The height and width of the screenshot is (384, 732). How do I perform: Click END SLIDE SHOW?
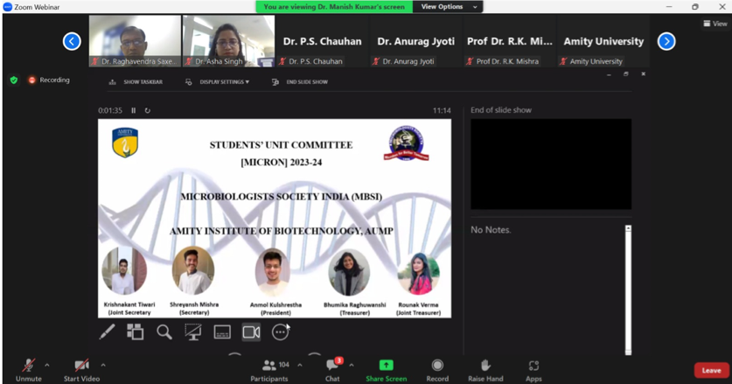click(x=300, y=81)
